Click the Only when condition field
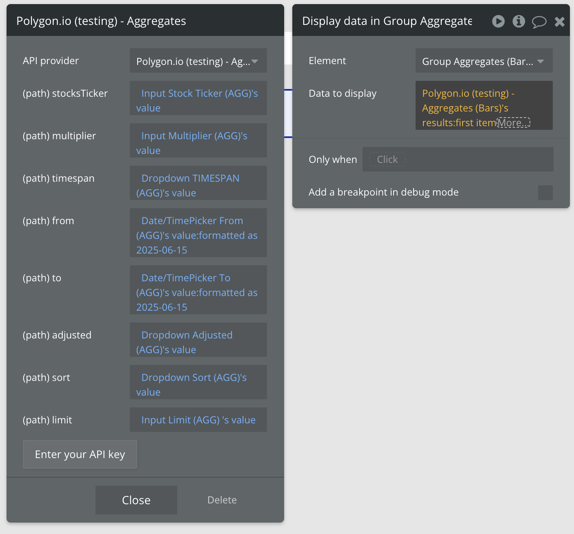 tap(458, 159)
